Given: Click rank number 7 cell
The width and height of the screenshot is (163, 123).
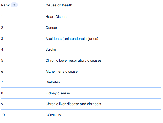Looking at the screenshot, I should 2,82.
